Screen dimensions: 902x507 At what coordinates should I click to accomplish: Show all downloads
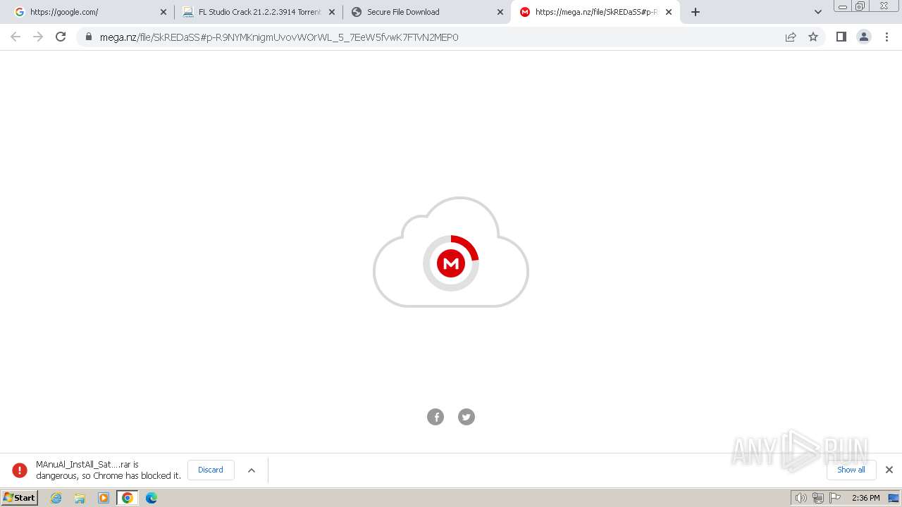851,470
